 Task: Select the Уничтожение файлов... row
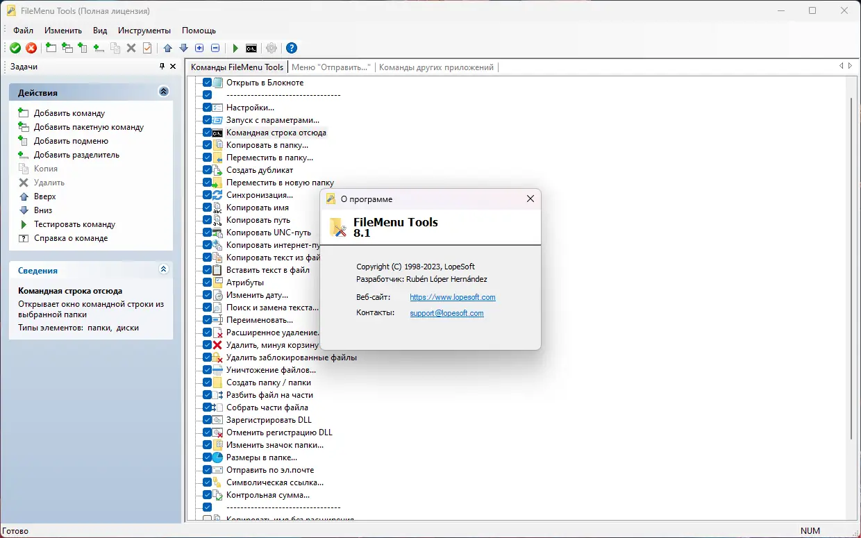point(271,370)
